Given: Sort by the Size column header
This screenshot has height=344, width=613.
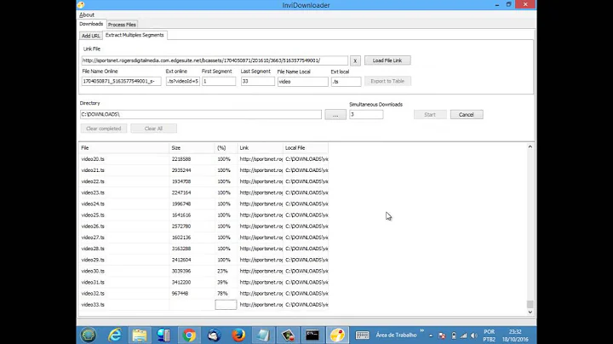Looking at the screenshot, I should [192, 148].
